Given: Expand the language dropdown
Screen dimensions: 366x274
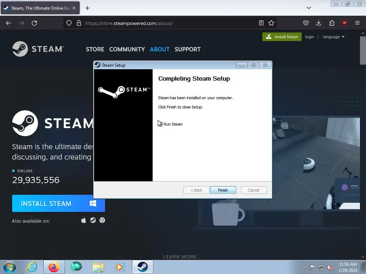Looking at the screenshot, I should pyautogui.click(x=333, y=37).
